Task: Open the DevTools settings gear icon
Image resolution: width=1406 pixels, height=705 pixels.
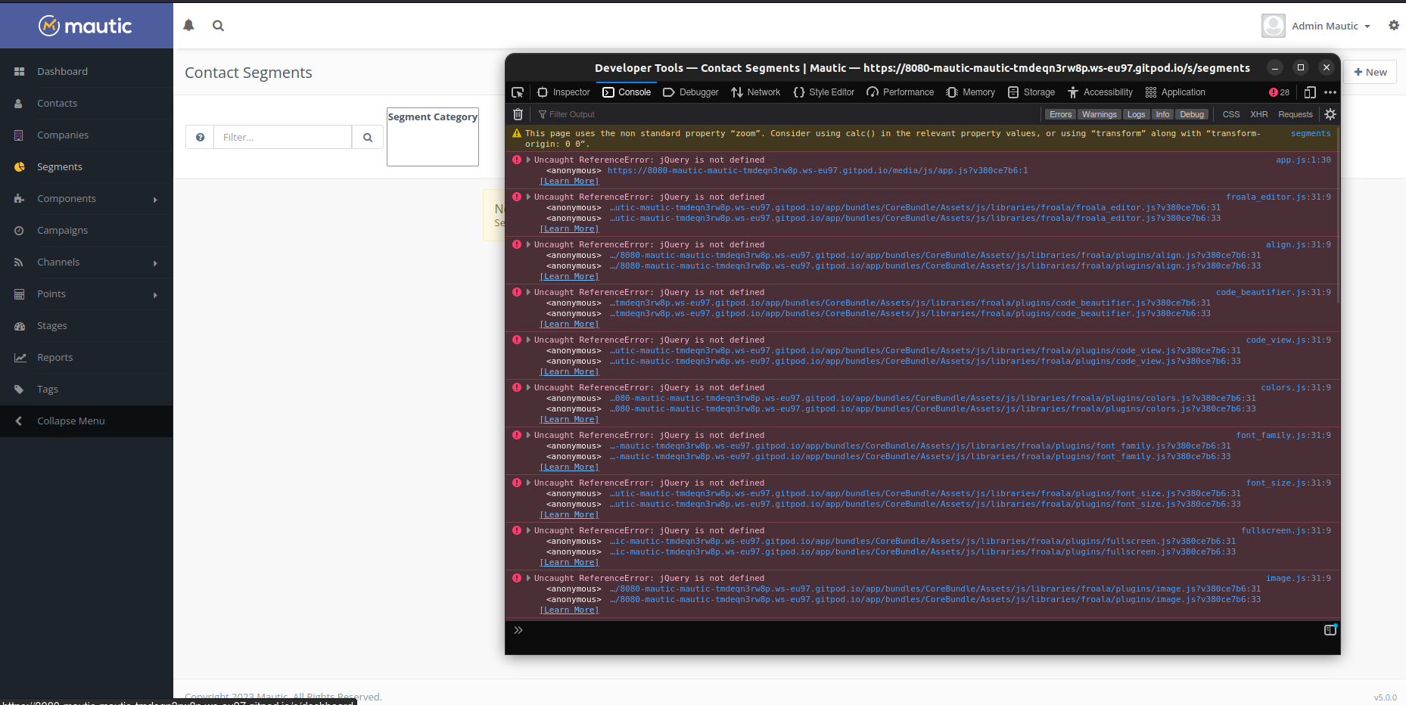Action: [1330, 114]
